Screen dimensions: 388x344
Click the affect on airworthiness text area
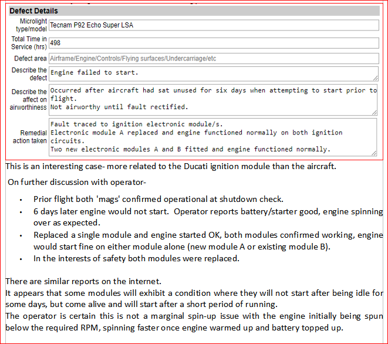[213, 100]
